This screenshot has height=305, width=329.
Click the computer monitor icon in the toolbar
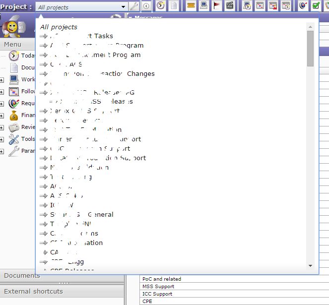204,6
